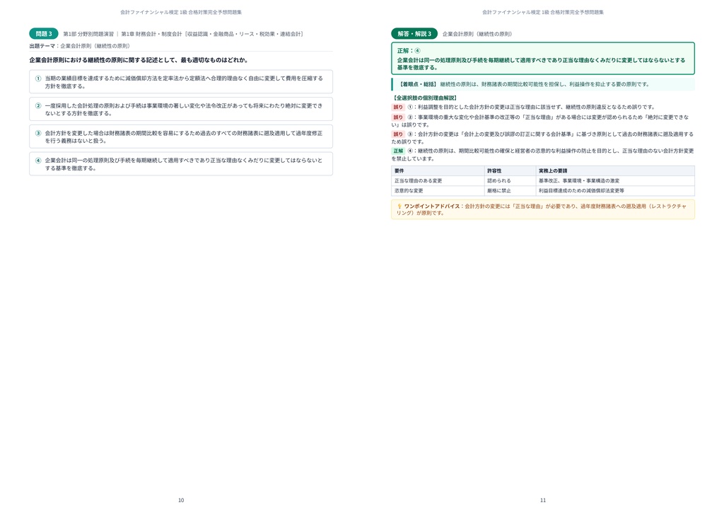Viewport: 724px width, 512px height.
Task: Choose the option card starting 企業会計は同一の処理原則
Action: [x=181, y=164]
